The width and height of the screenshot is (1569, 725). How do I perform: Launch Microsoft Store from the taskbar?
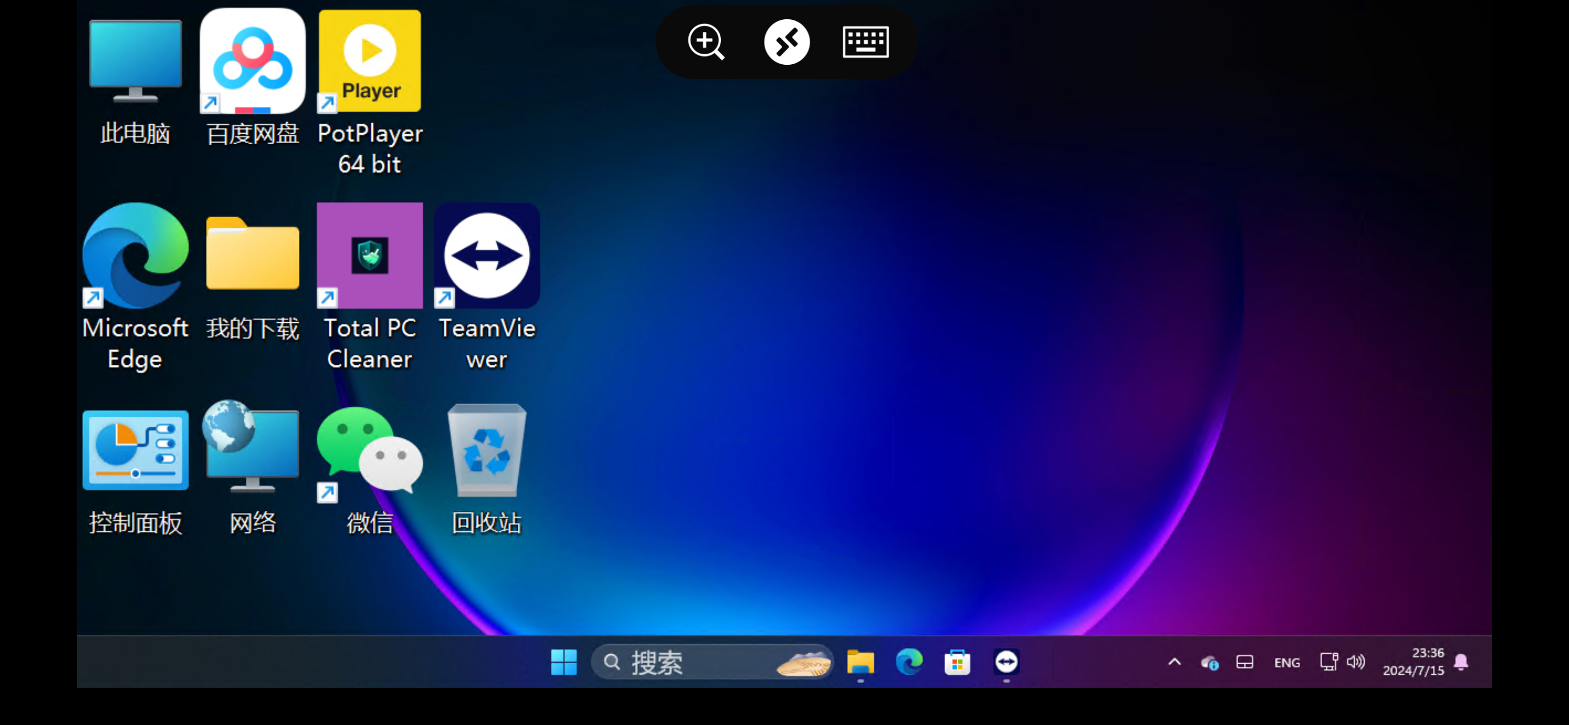coord(957,661)
